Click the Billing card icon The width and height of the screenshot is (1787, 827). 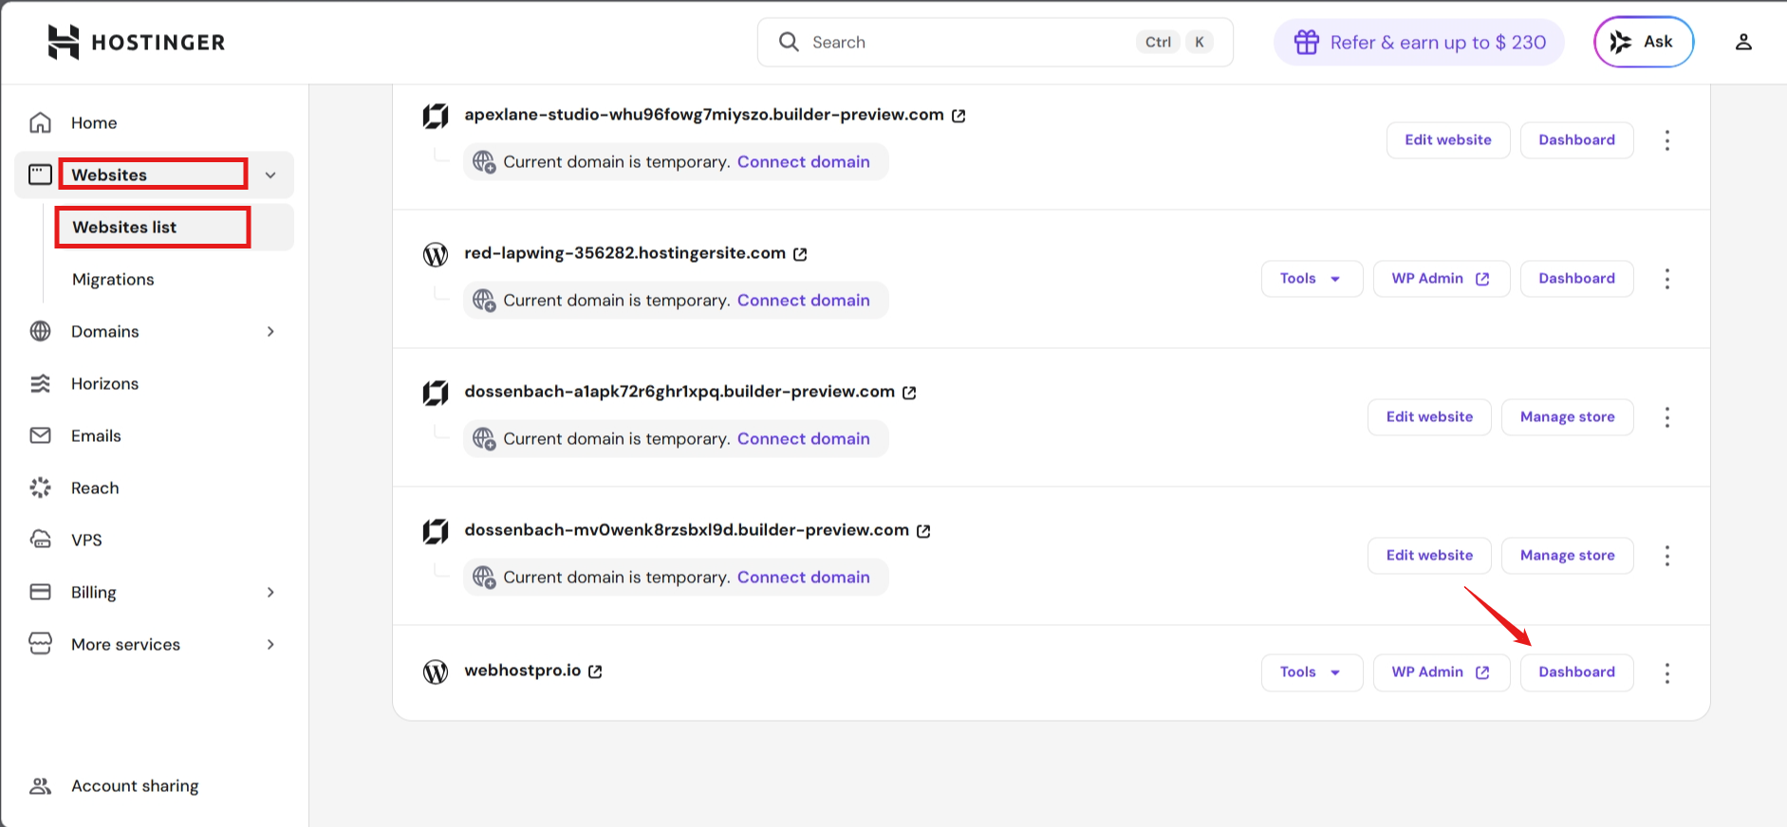coord(40,592)
